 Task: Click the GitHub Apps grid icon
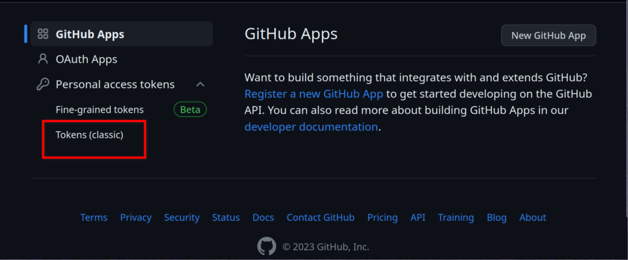pos(43,34)
